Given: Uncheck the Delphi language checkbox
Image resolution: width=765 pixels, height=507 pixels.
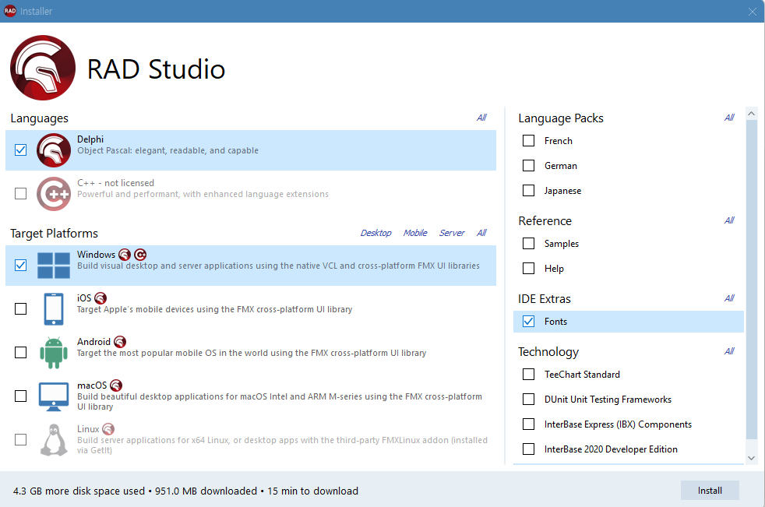Looking at the screenshot, I should tap(20, 150).
